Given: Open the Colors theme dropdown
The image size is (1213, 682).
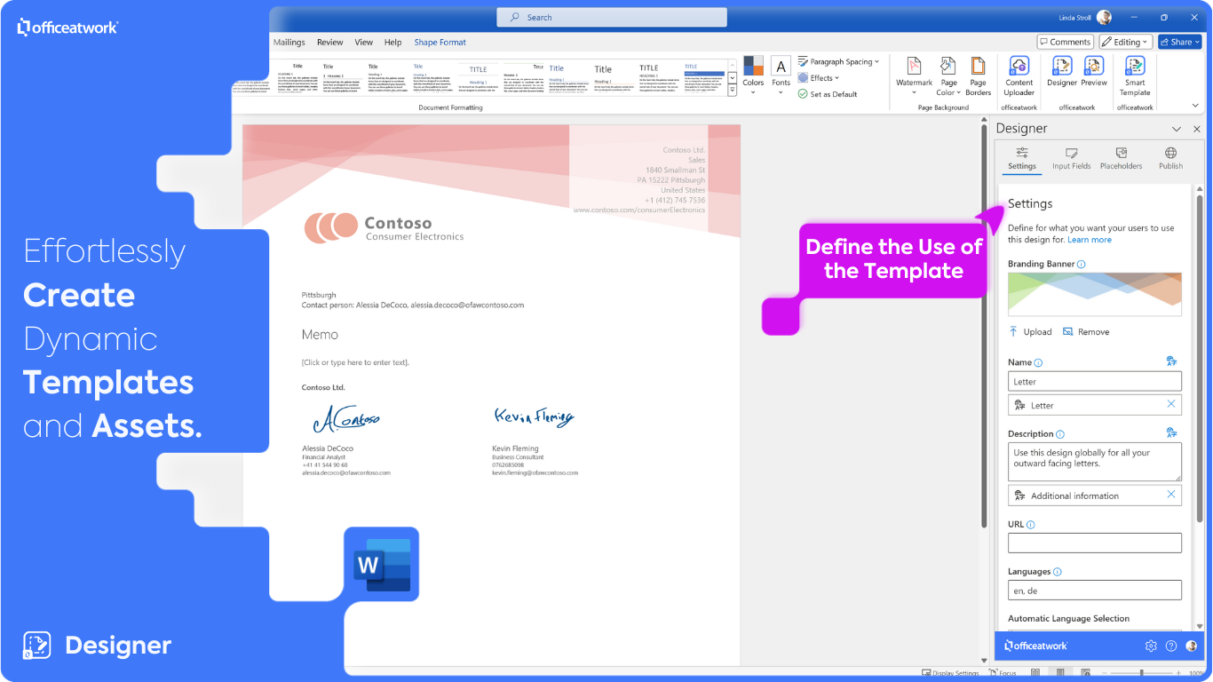Looking at the screenshot, I should 753,76.
